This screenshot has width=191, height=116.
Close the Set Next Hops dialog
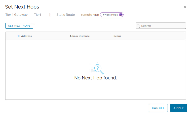[x=185, y=7]
